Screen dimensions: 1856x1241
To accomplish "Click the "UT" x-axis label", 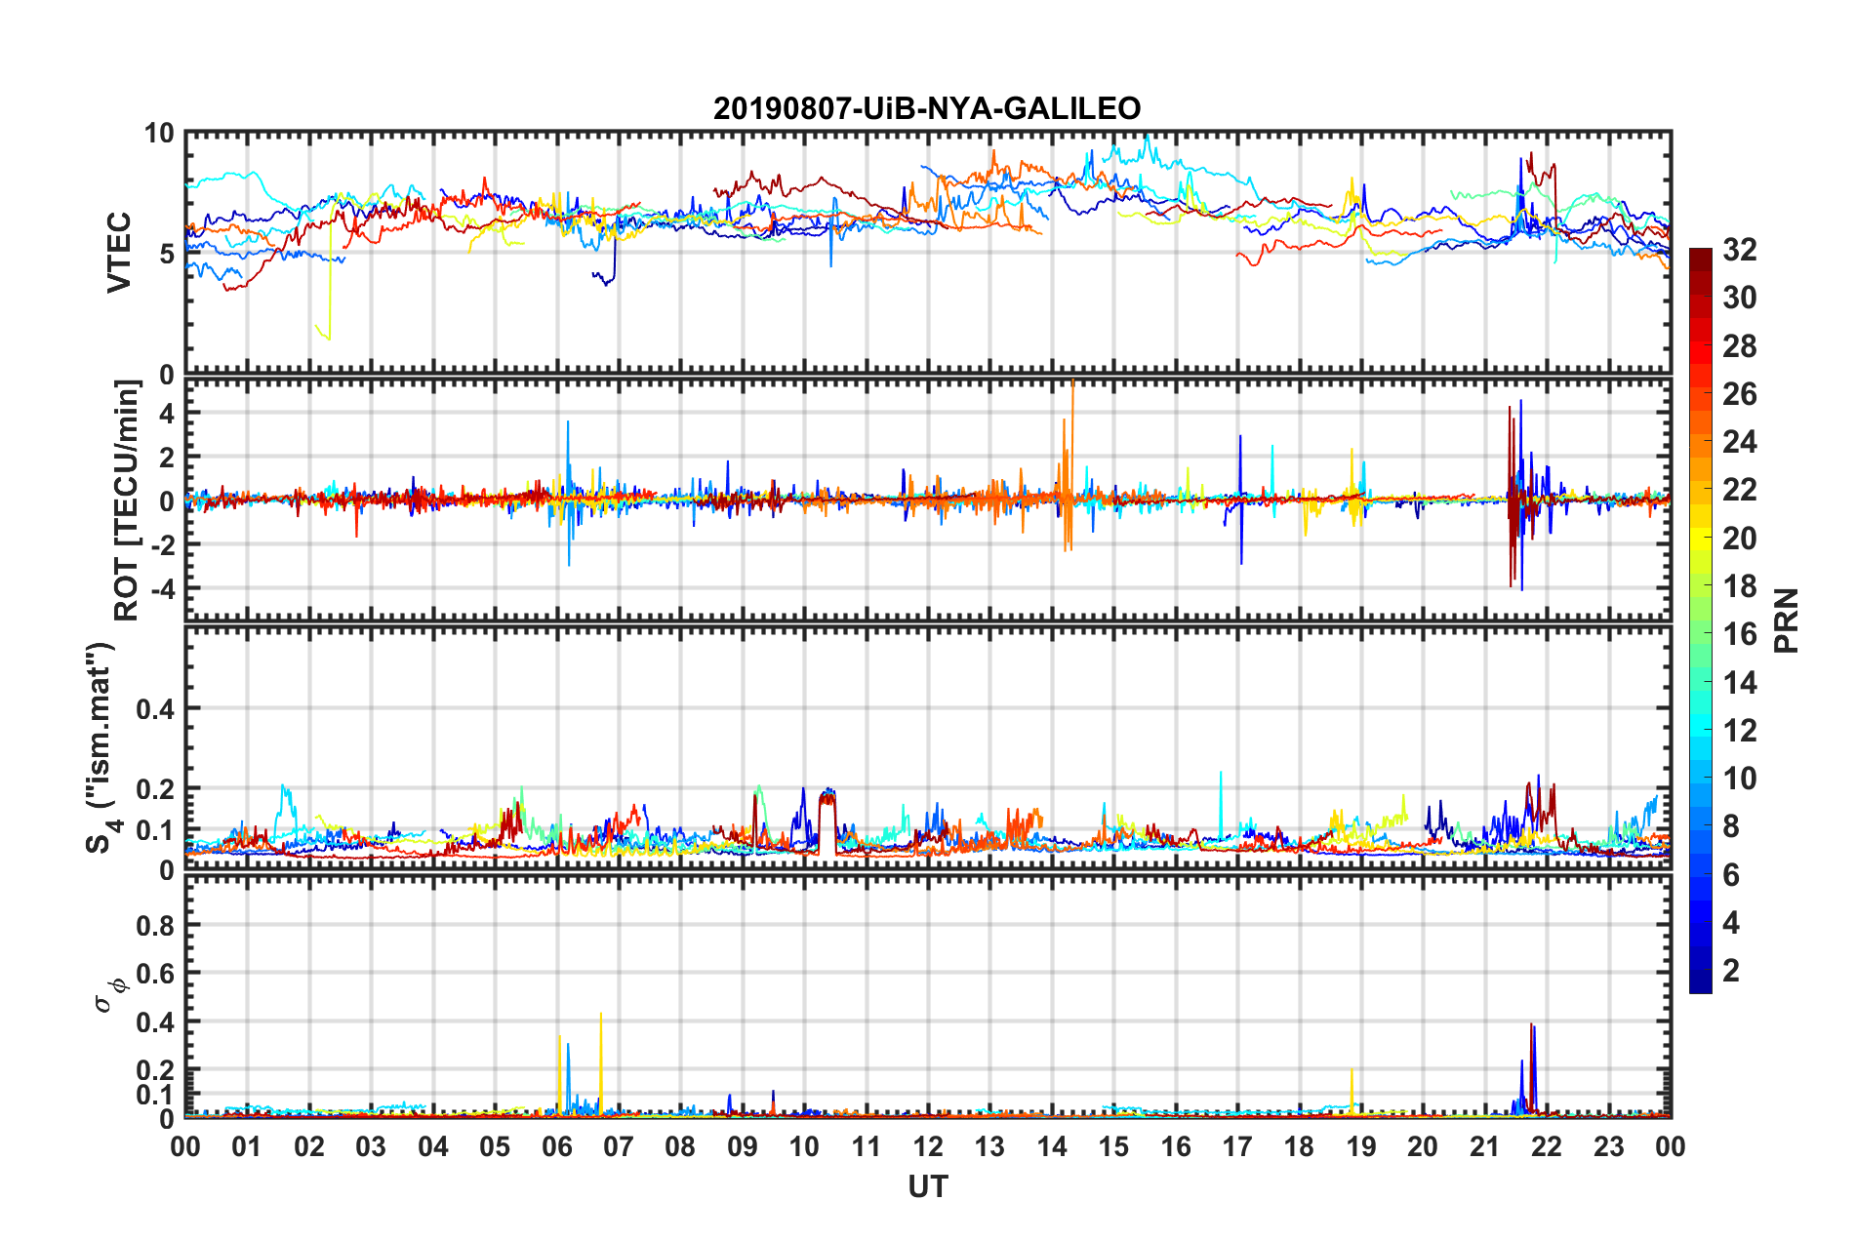I will 928,1186.
